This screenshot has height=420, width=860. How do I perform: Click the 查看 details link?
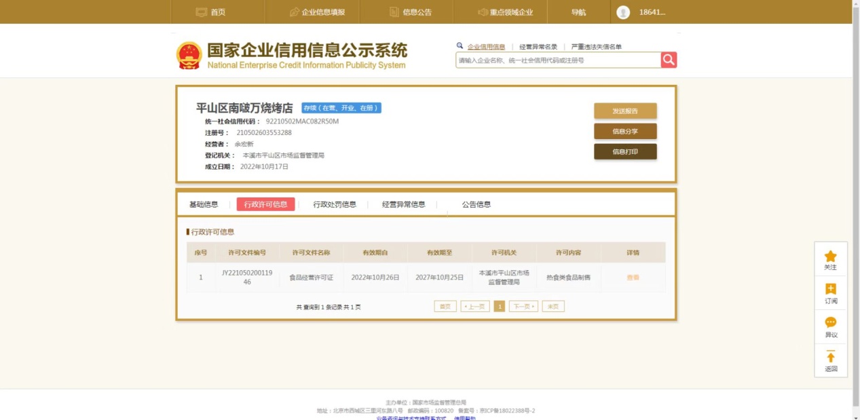[633, 278]
